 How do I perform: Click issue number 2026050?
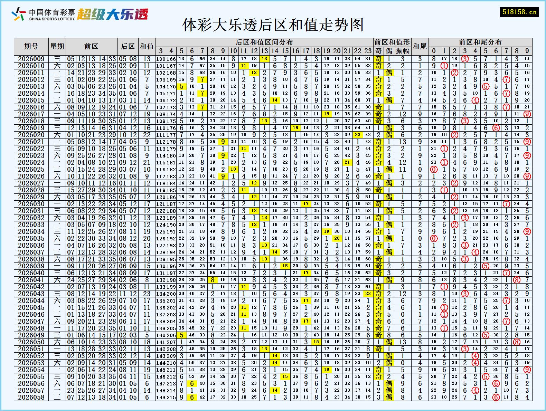click(x=31, y=342)
